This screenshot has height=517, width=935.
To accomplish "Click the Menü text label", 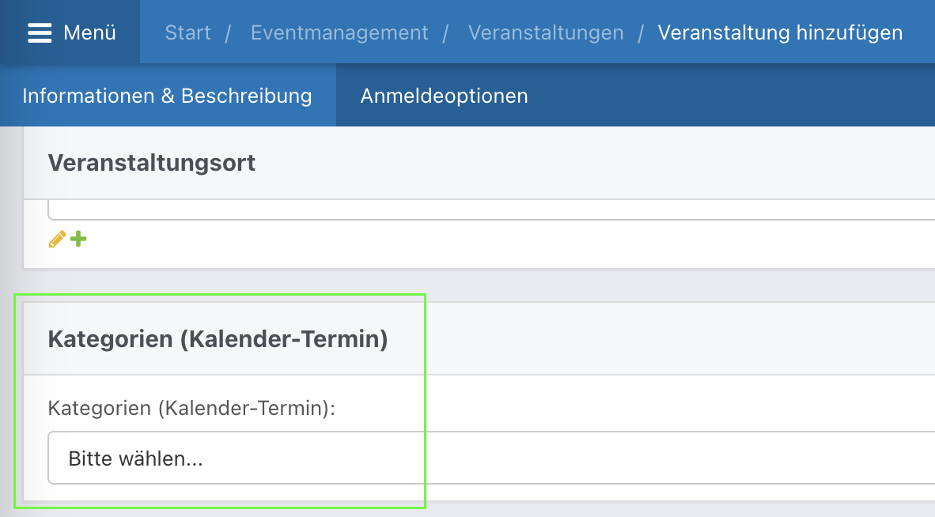I will coord(89,32).
